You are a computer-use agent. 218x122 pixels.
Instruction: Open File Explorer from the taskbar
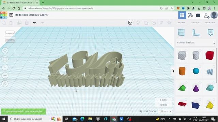[x=90, y=119]
